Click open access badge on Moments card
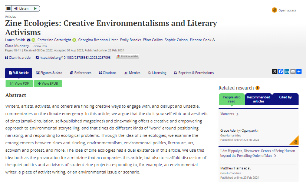Image resolution: width=306 pixels, height=182 pixels. 295,141
